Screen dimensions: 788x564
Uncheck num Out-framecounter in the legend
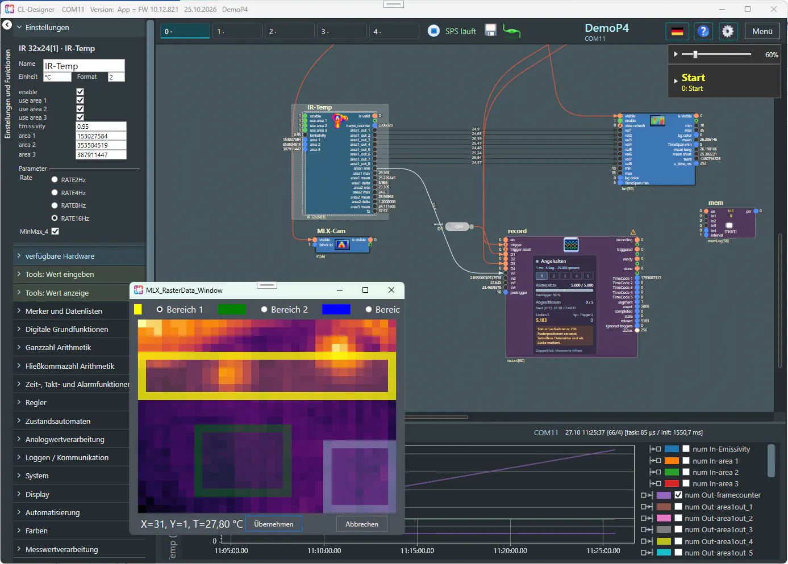click(x=678, y=495)
